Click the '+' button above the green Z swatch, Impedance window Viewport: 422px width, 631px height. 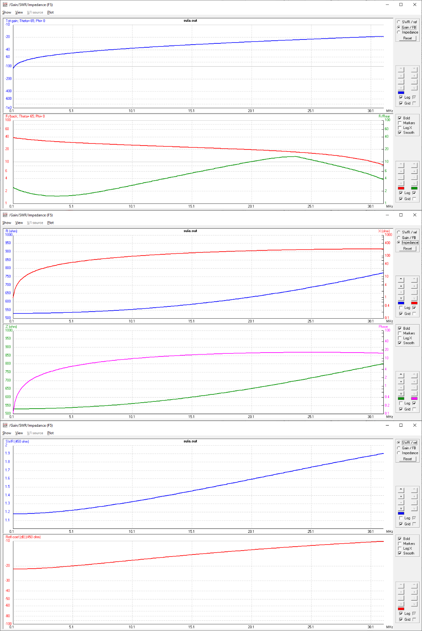click(401, 381)
